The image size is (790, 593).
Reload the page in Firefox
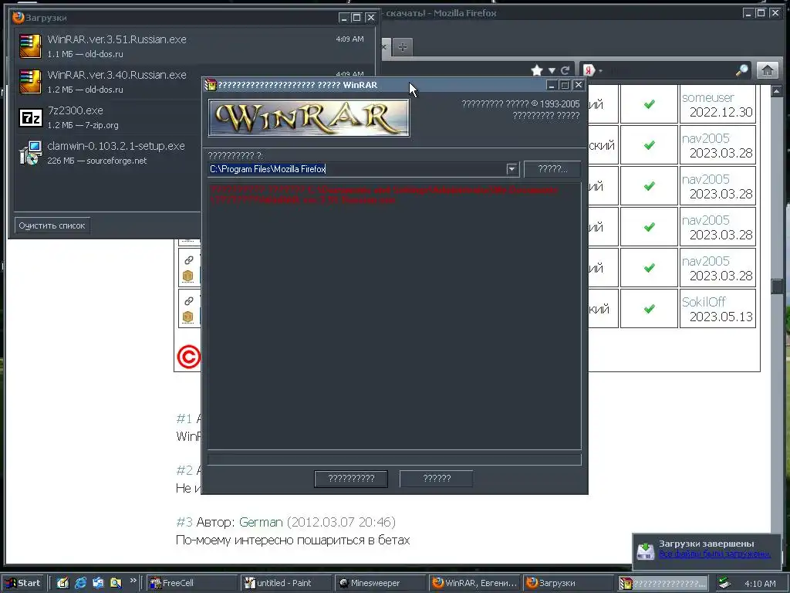click(x=565, y=70)
